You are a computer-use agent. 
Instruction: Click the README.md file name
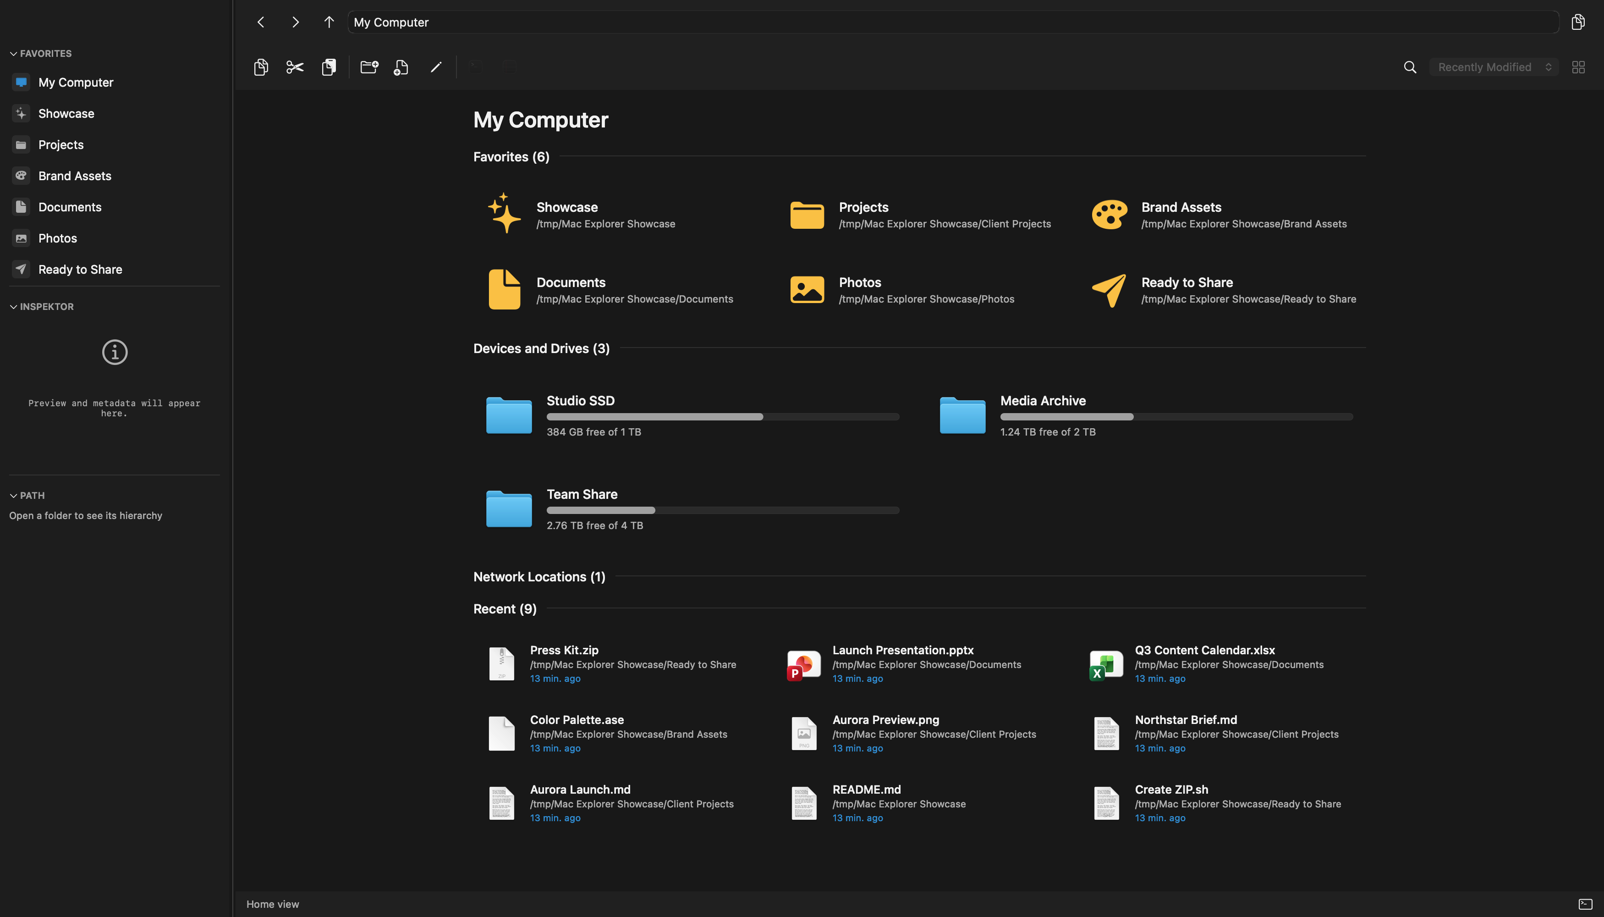point(866,790)
